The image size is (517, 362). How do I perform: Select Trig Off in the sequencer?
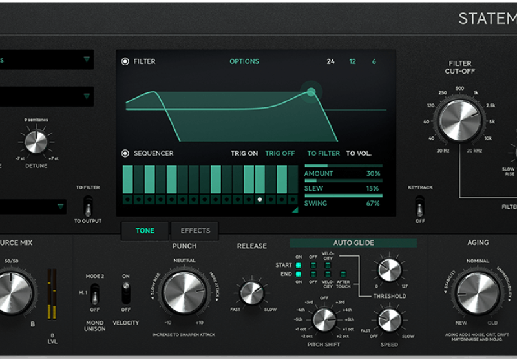point(280,154)
